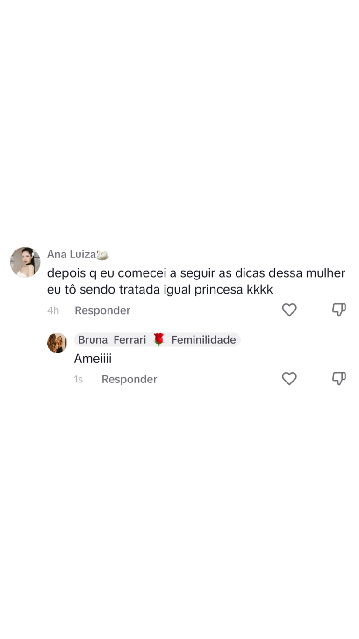The width and height of the screenshot is (359, 639).
Task: Tap the rose emoji in Bruna's name
Action: [159, 340]
